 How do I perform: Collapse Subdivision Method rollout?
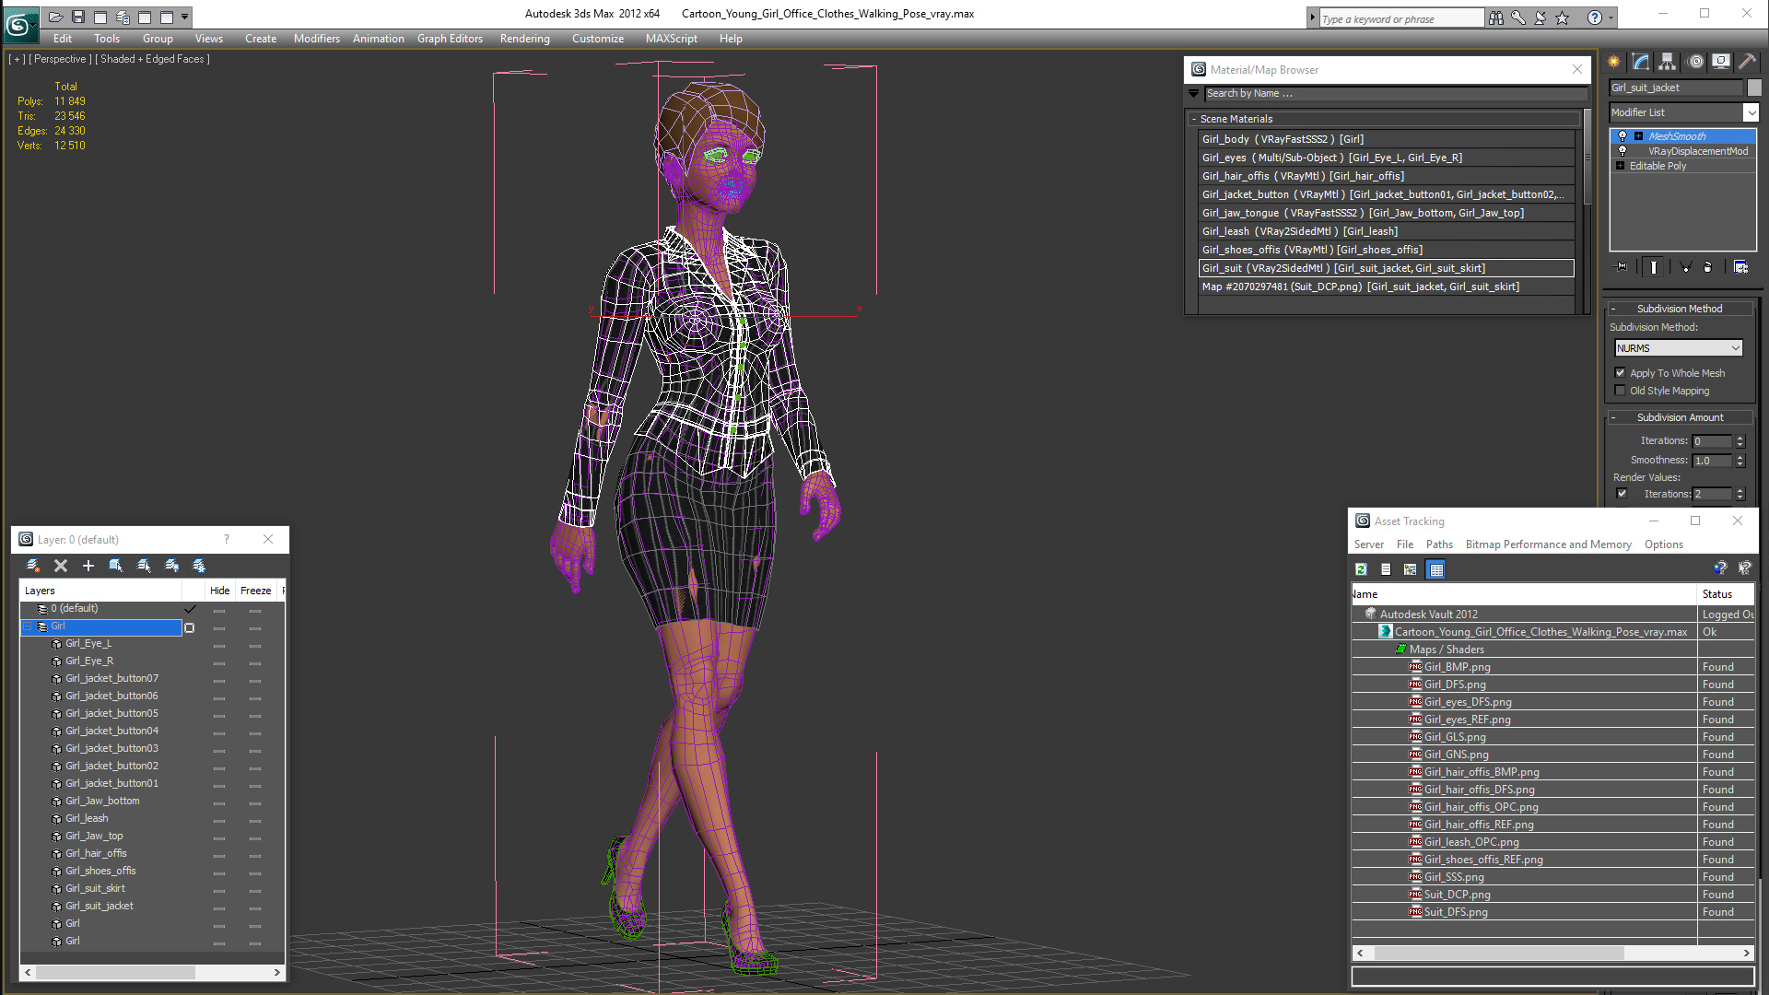[x=1613, y=309]
